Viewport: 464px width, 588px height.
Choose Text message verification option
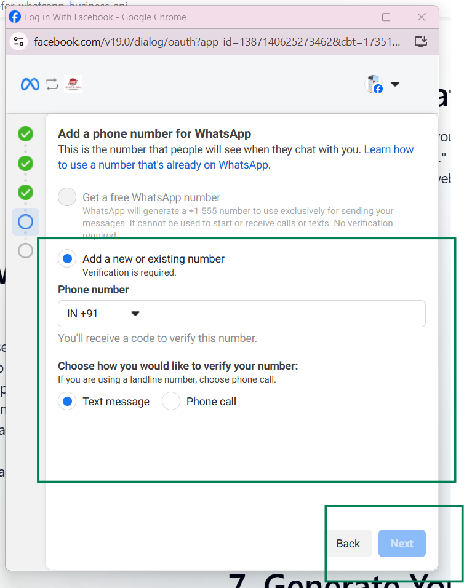pos(67,401)
